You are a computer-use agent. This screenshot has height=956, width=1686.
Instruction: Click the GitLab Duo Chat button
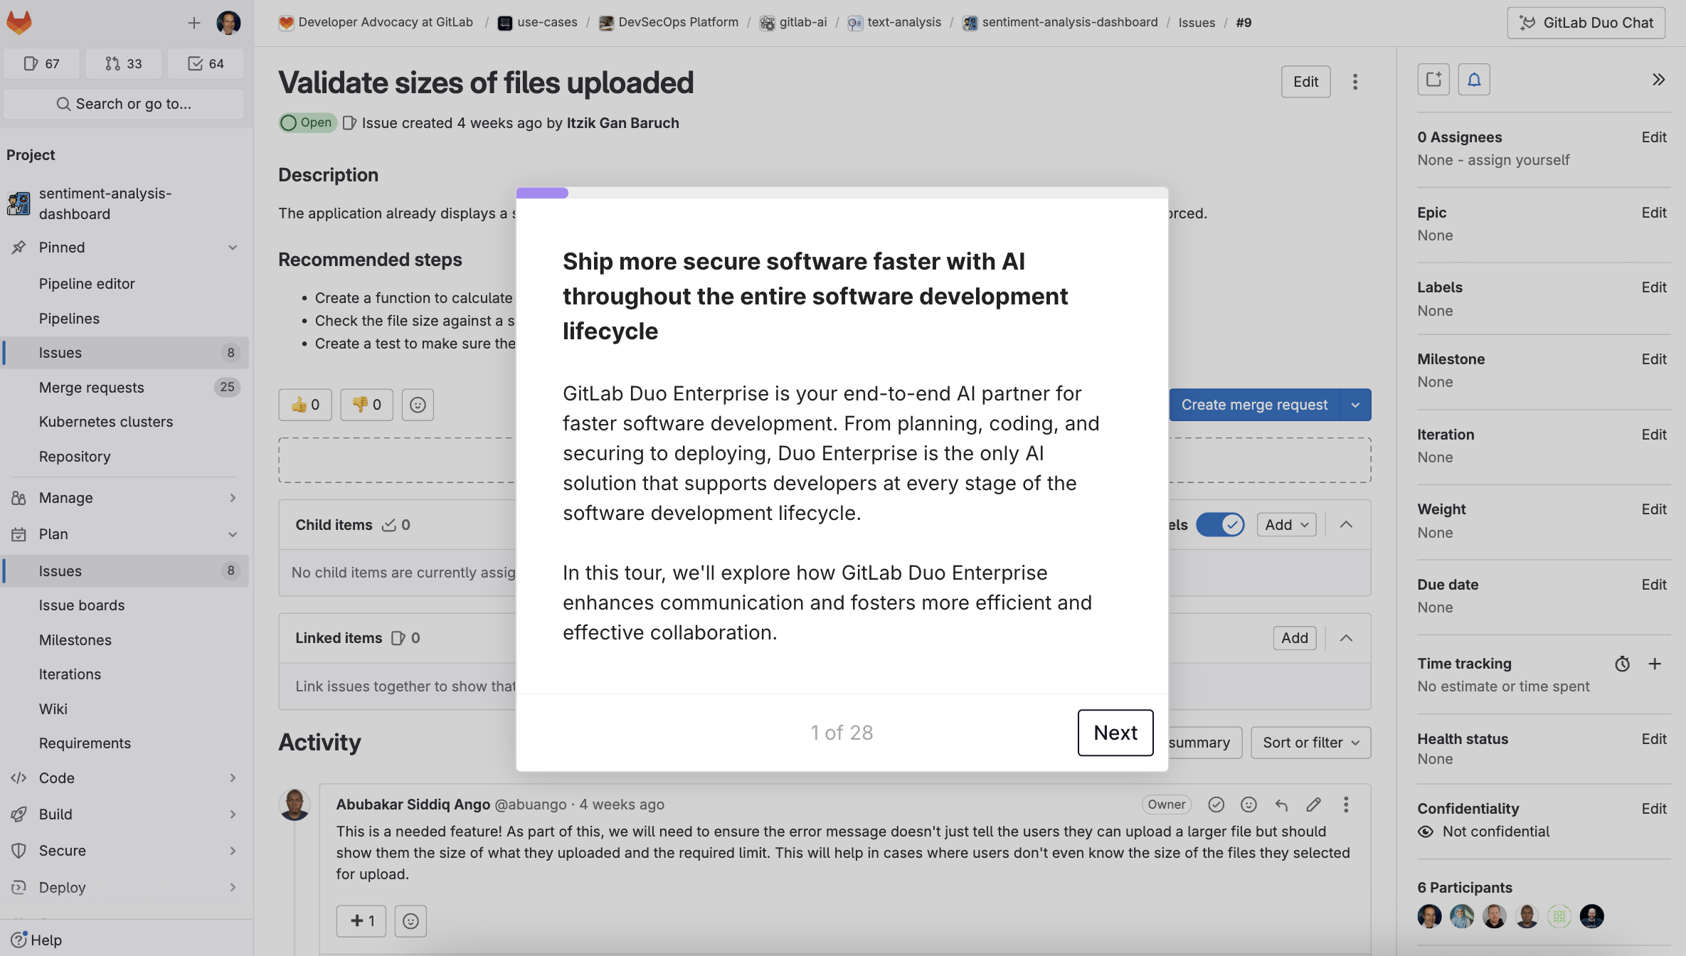tap(1586, 23)
